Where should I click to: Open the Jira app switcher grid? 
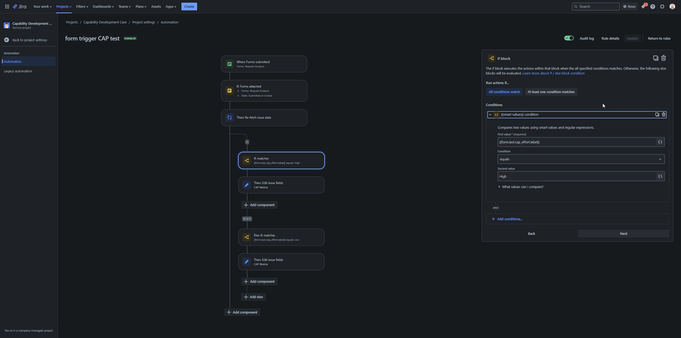click(x=7, y=7)
